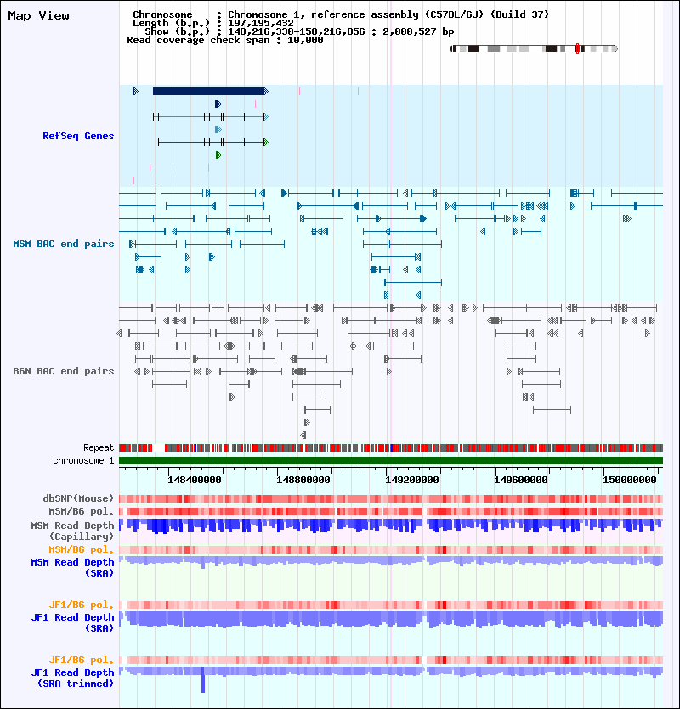This screenshot has height=709, width=680.
Task: Click the 148400000 ruler position label
Action: (x=195, y=481)
